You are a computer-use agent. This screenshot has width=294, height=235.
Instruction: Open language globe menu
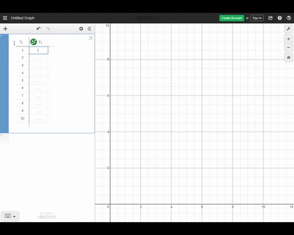coord(288,18)
